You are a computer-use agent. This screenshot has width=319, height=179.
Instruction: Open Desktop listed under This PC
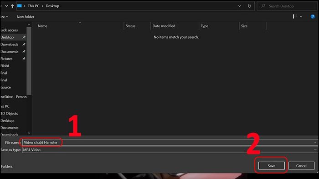[x=7, y=120]
